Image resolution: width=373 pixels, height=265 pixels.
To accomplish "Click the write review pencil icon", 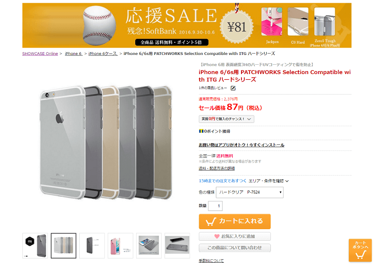I will pyautogui.click(x=233, y=88).
